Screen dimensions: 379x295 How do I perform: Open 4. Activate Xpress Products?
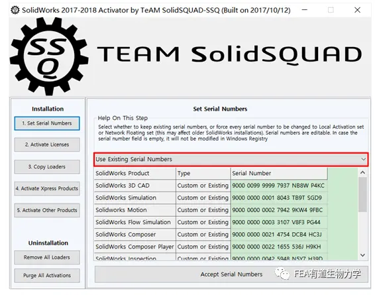(x=47, y=188)
